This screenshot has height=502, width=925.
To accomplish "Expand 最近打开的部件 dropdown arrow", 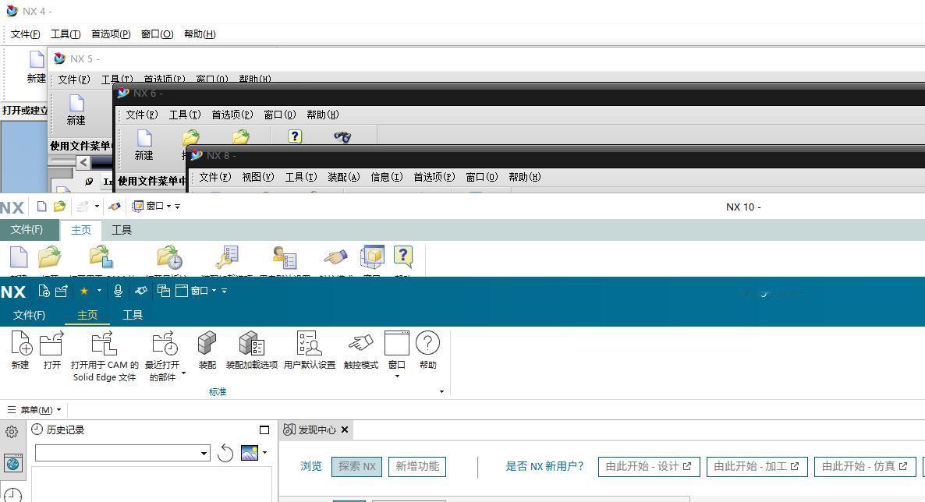I will coord(183,373).
